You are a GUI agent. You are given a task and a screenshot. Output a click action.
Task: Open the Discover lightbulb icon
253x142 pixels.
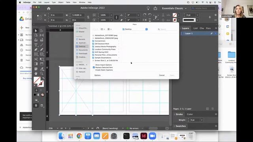click(x=148, y=8)
